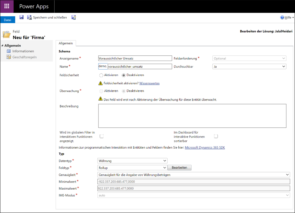Click the Speichern und schließen icon
The image size is (295, 213).
(29, 18)
